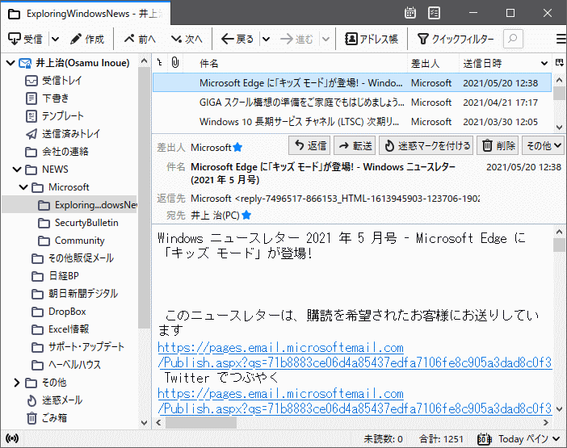Click the folder pane scrollbar
Image resolution: width=567 pixels, height=448 pixels.
[144, 241]
